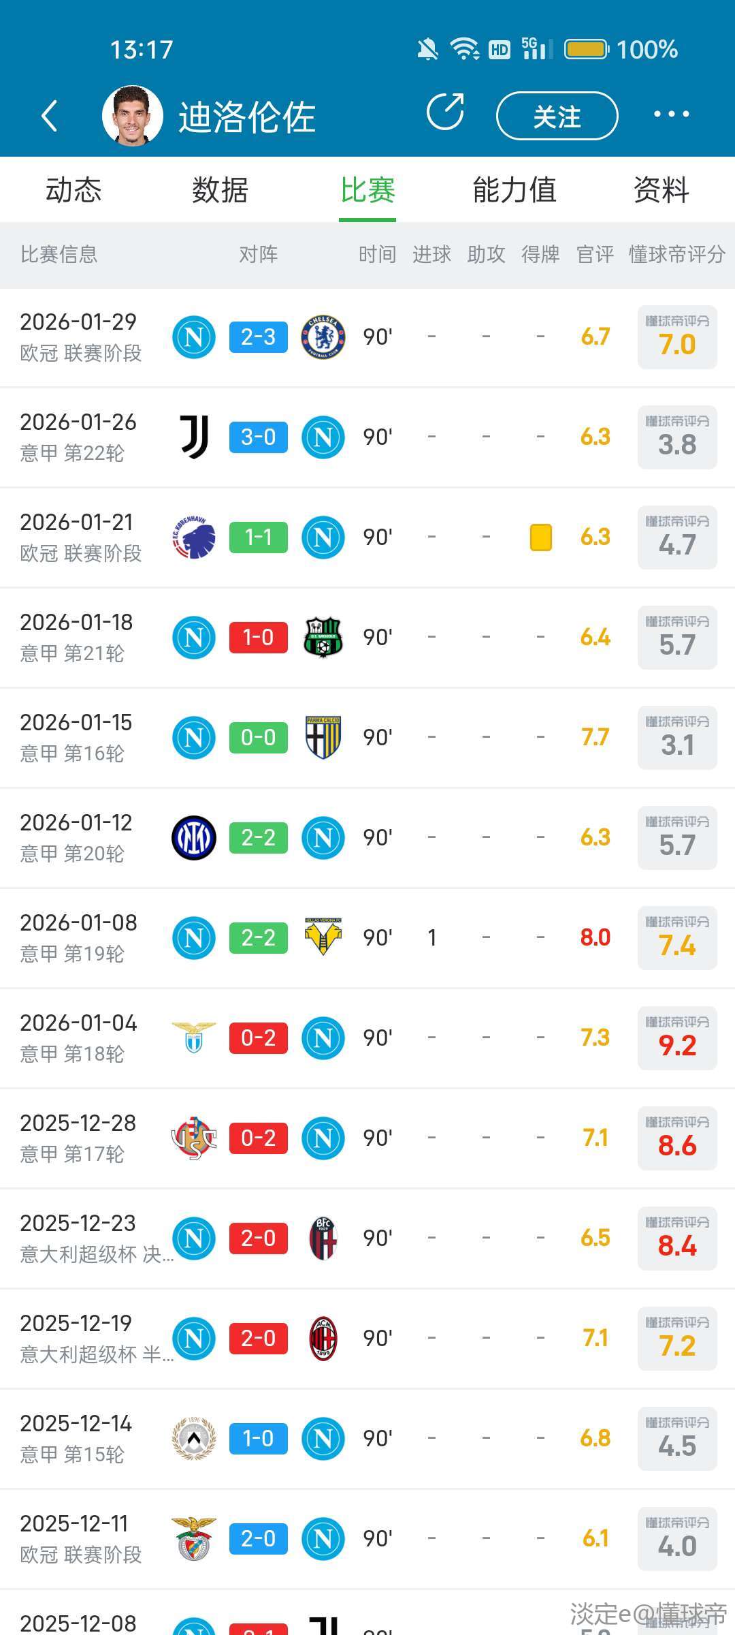Viewport: 735px width, 1635px height.
Task: Open the 资料 tab
Action: [x=661, y=190]
